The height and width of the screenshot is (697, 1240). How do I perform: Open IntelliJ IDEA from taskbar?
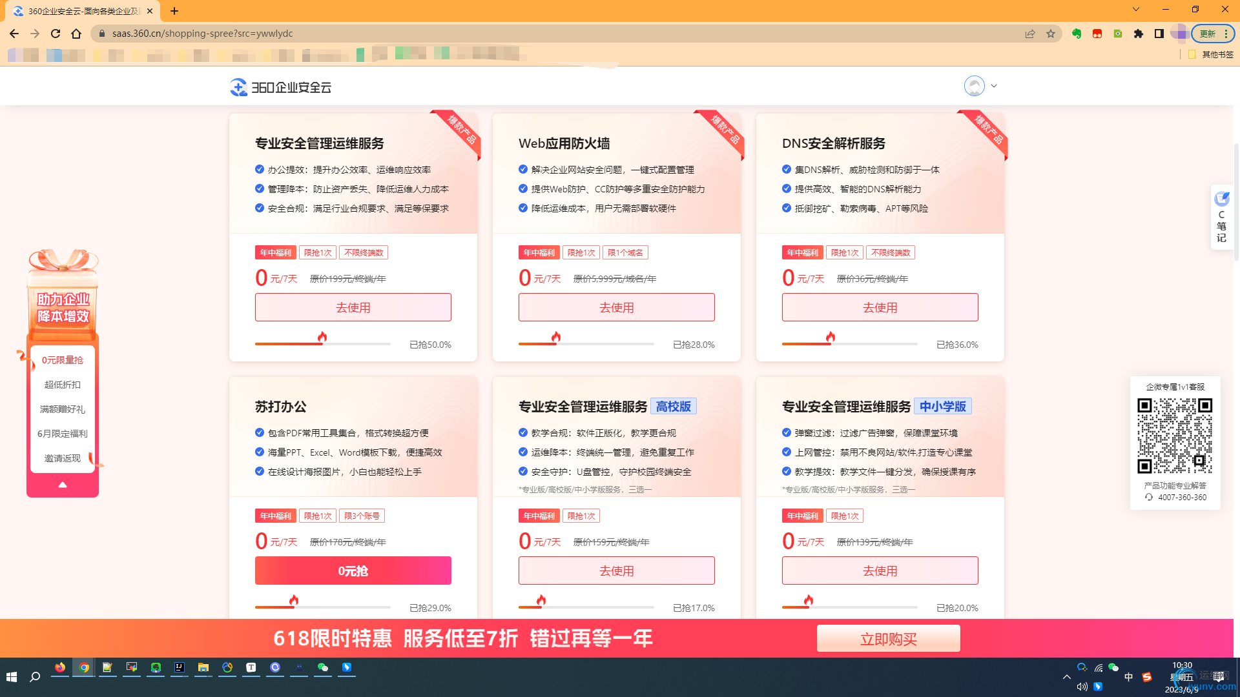180,668
